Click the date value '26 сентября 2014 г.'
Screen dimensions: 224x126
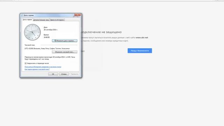50,30
